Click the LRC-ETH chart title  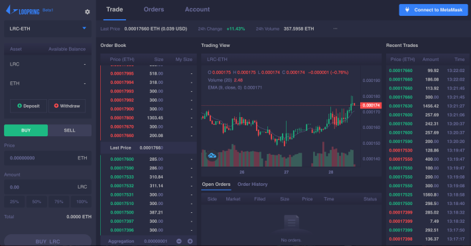(217, 60)
